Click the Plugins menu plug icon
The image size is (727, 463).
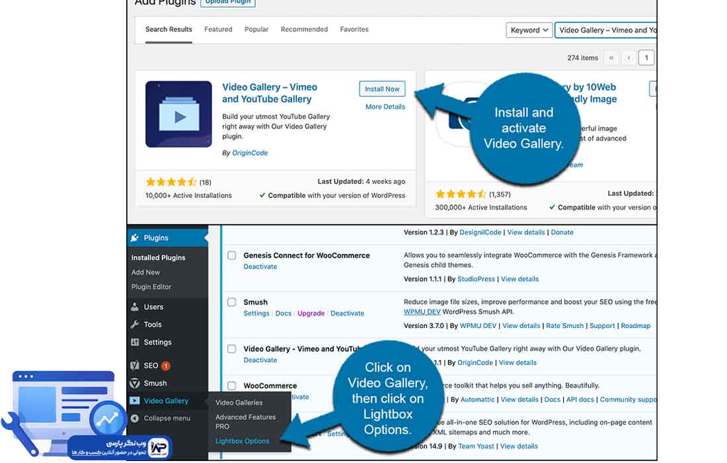(x=135, y=238)
